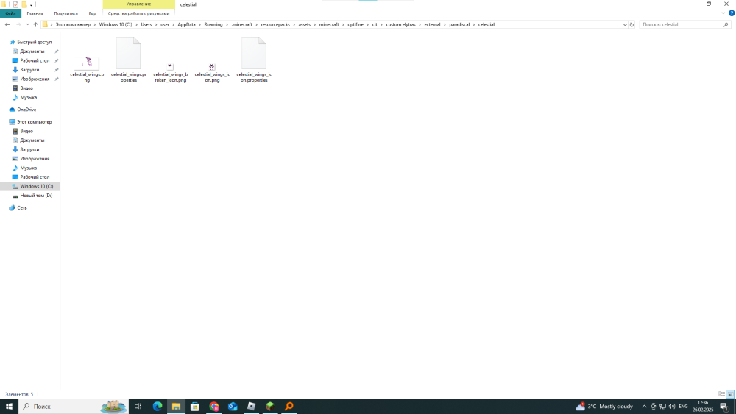Open pinned Изображения in quick access

(35, 79)
